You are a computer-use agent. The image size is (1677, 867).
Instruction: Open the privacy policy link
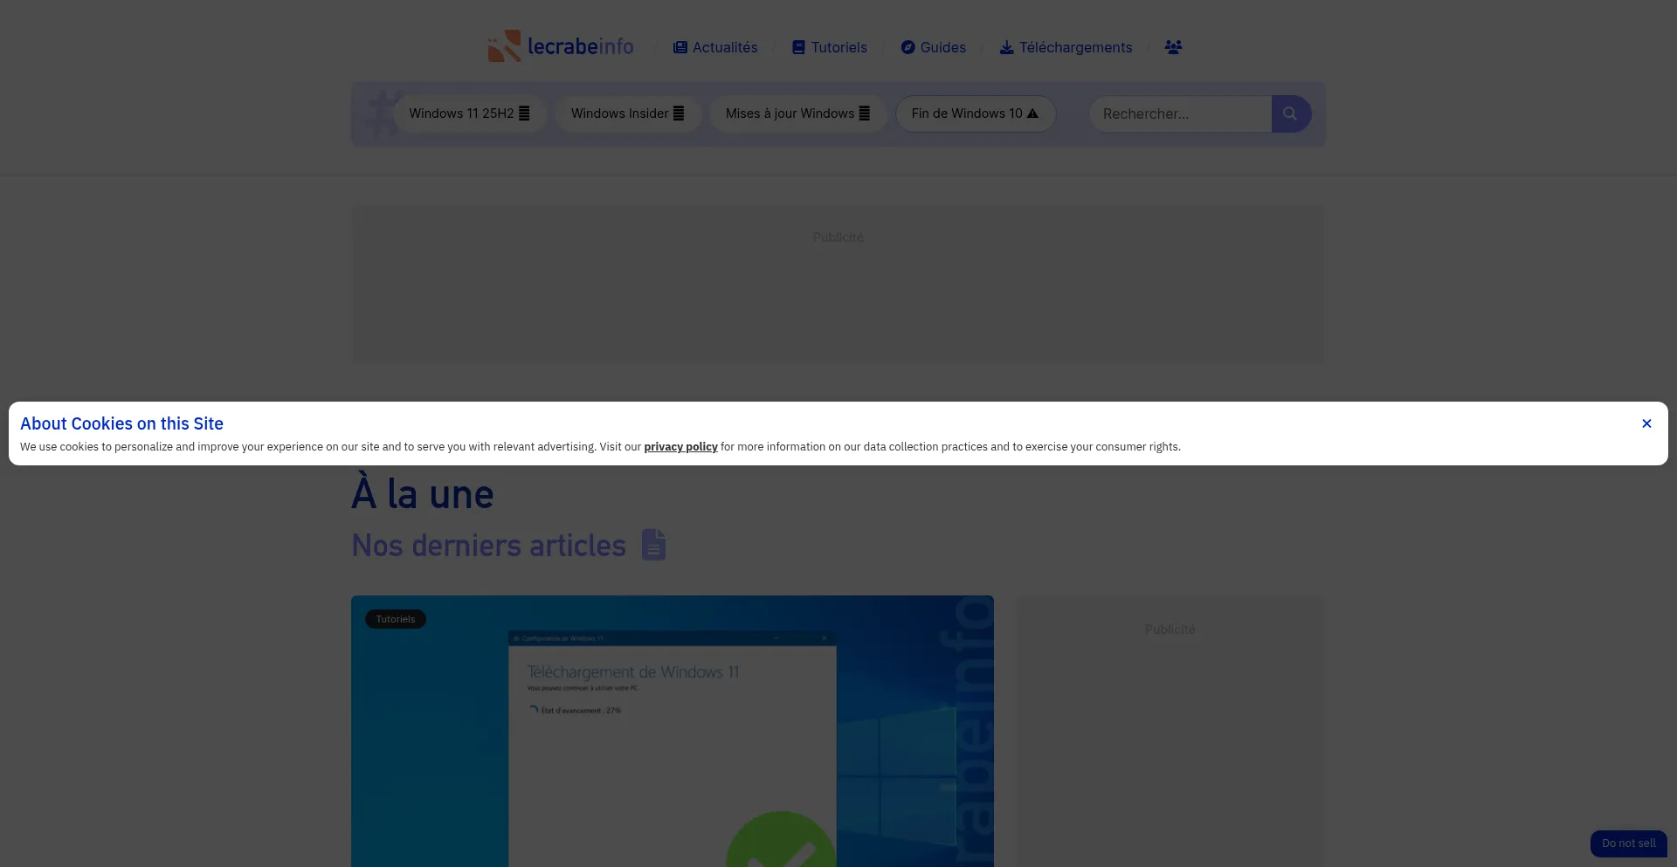pyautogui.click(x=680, y=447)
